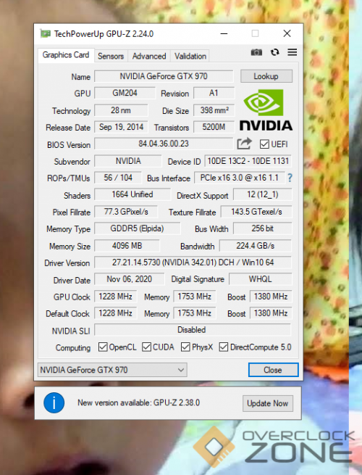Viewport: 362px width, 475px height.
Task: Click the BIOS export share icon
Action: click(244, 144)
